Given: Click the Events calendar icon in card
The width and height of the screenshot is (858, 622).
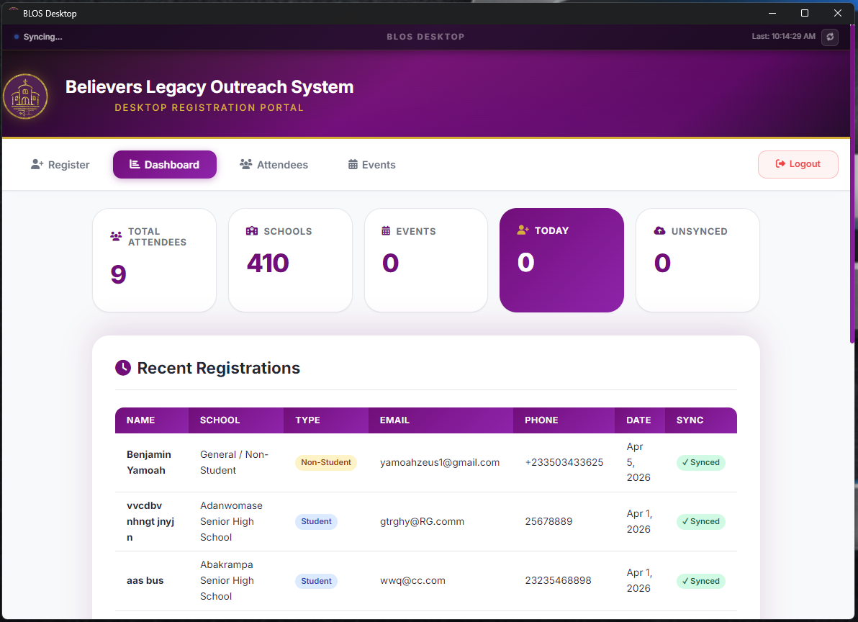Looking at the screenshot, I should (x=387, y=231).
